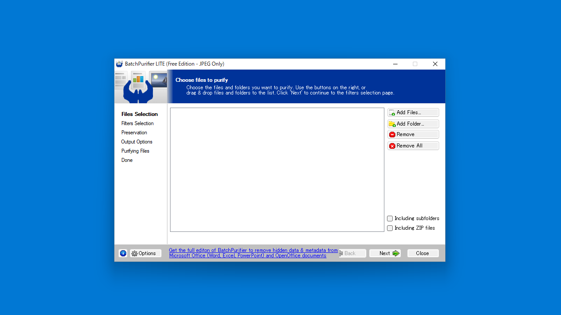Click the Close button at bottom

(423, 253)
